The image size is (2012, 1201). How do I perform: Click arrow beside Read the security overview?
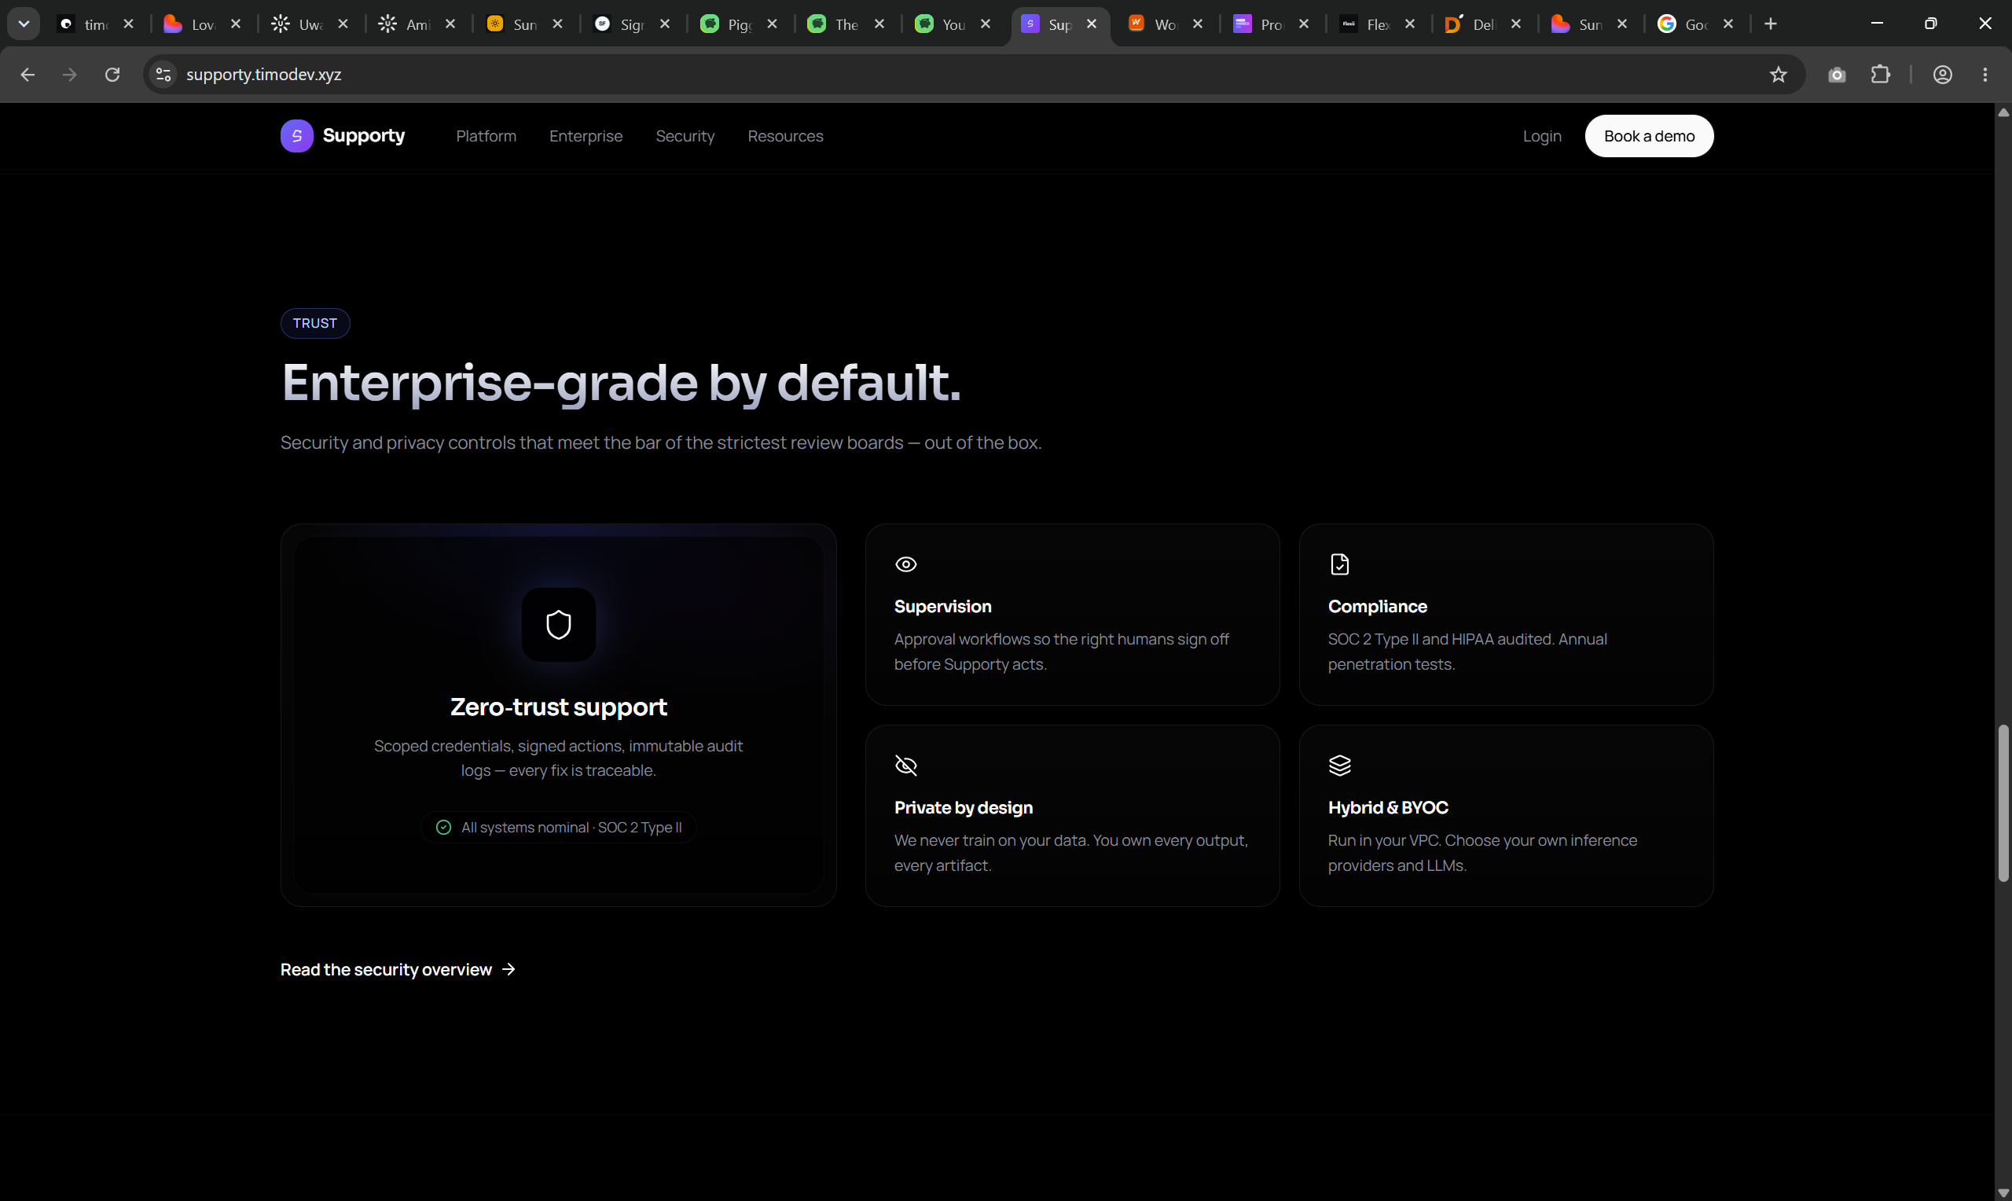pos(509,968)
